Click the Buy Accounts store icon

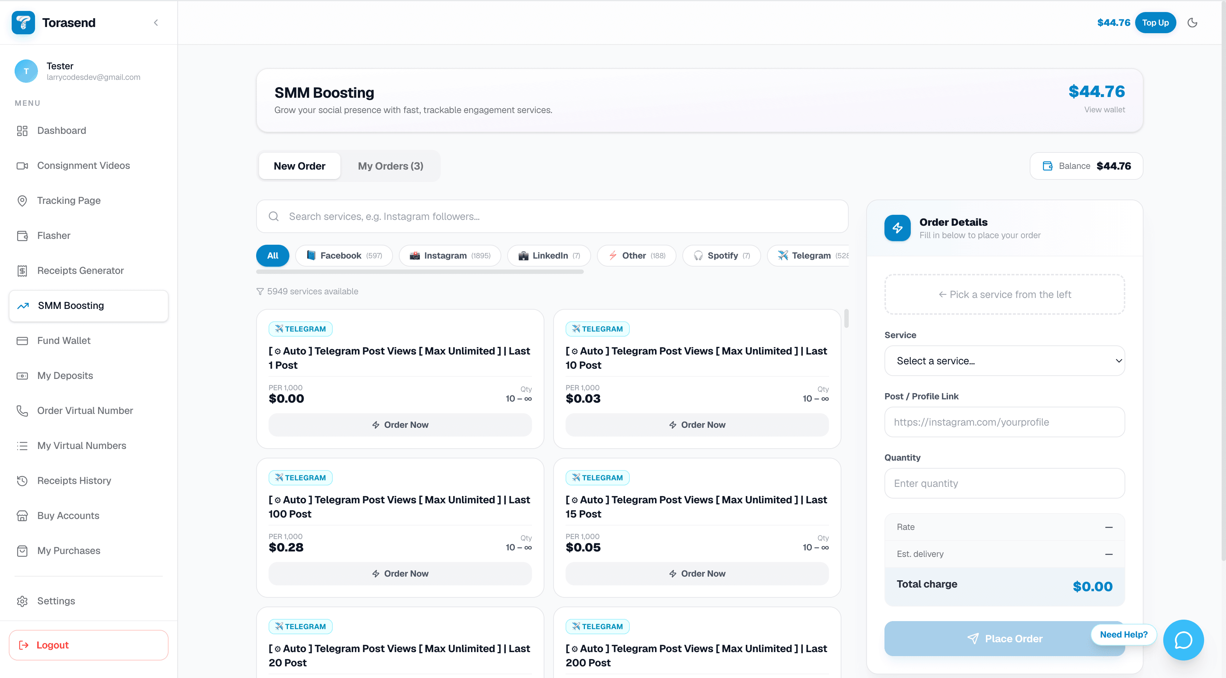coord(22,516)
